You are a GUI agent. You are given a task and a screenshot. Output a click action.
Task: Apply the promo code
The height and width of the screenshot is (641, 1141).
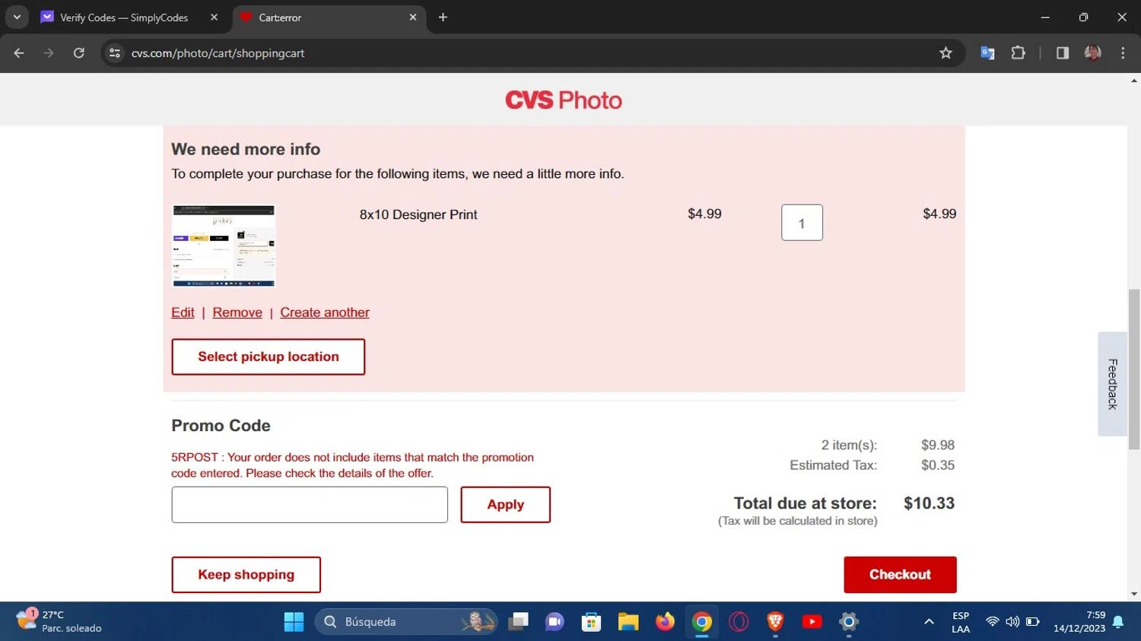pos(505,505)
